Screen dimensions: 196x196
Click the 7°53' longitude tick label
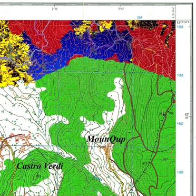(54, 9)
